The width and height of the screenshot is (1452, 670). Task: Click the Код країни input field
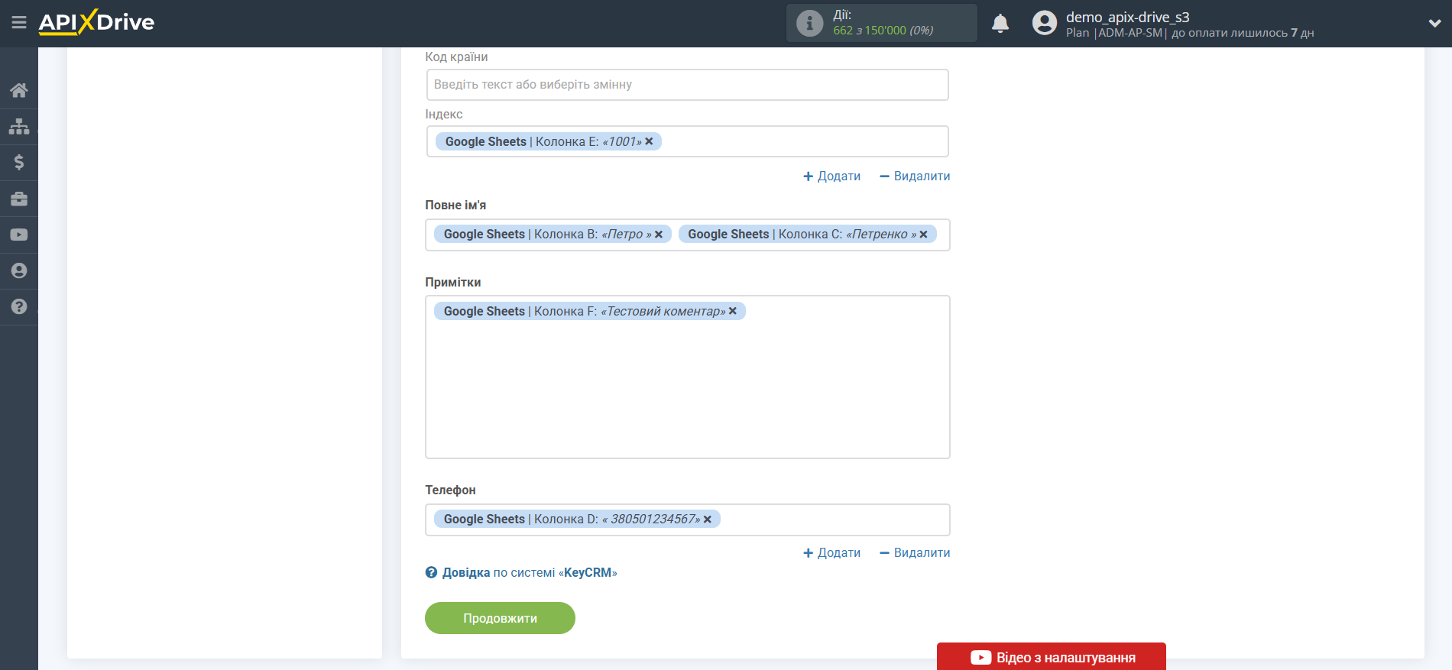click(687, 85)
